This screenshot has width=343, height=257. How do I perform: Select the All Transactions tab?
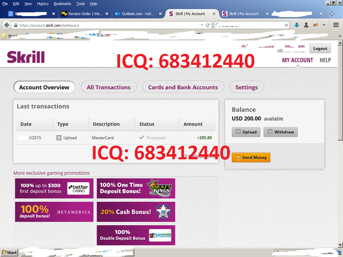[109, 87]
